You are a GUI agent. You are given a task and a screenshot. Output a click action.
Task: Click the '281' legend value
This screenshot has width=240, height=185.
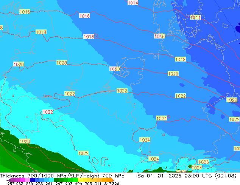(49, 183)
